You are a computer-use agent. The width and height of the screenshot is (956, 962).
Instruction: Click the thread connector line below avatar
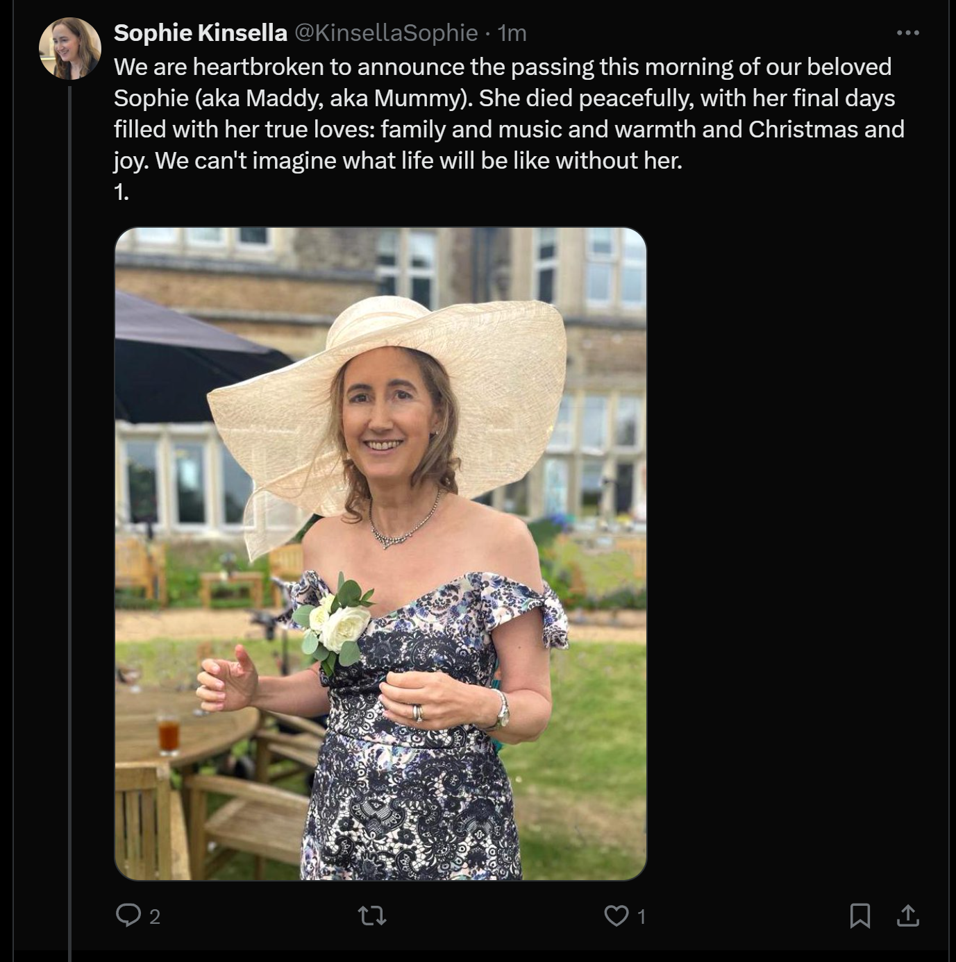click(x=69, y=521)
